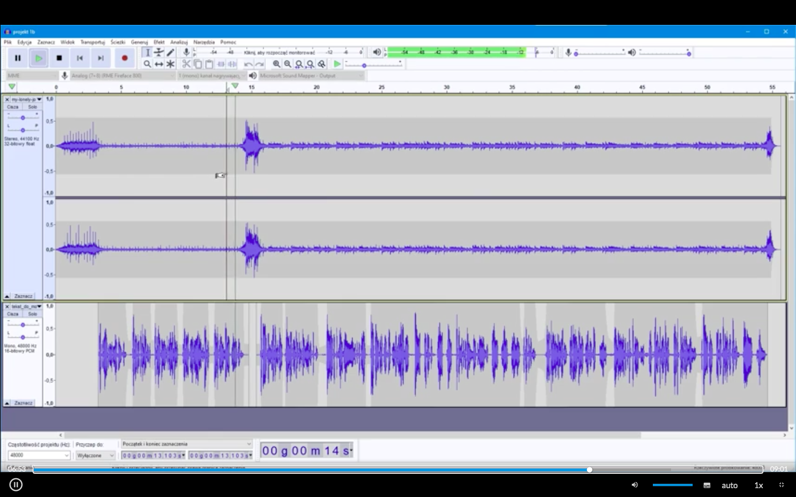
Task: Skip to start of project
Action: 80,58
